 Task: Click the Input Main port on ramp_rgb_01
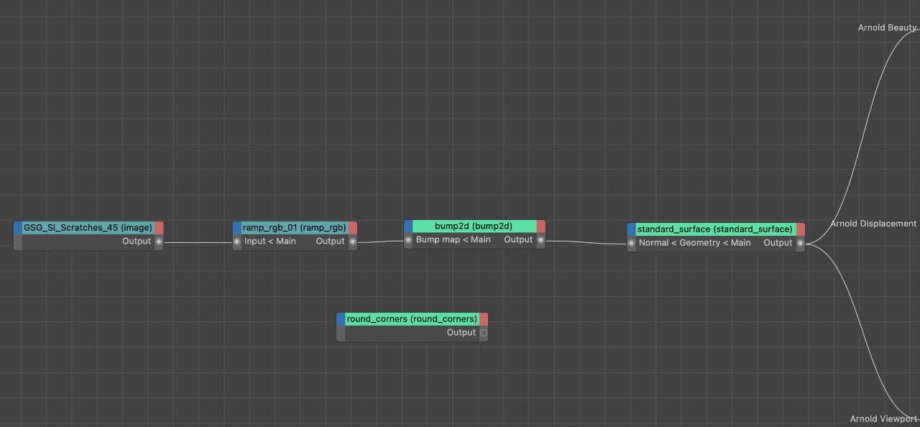pyautogui.click(x=236, y=242)
